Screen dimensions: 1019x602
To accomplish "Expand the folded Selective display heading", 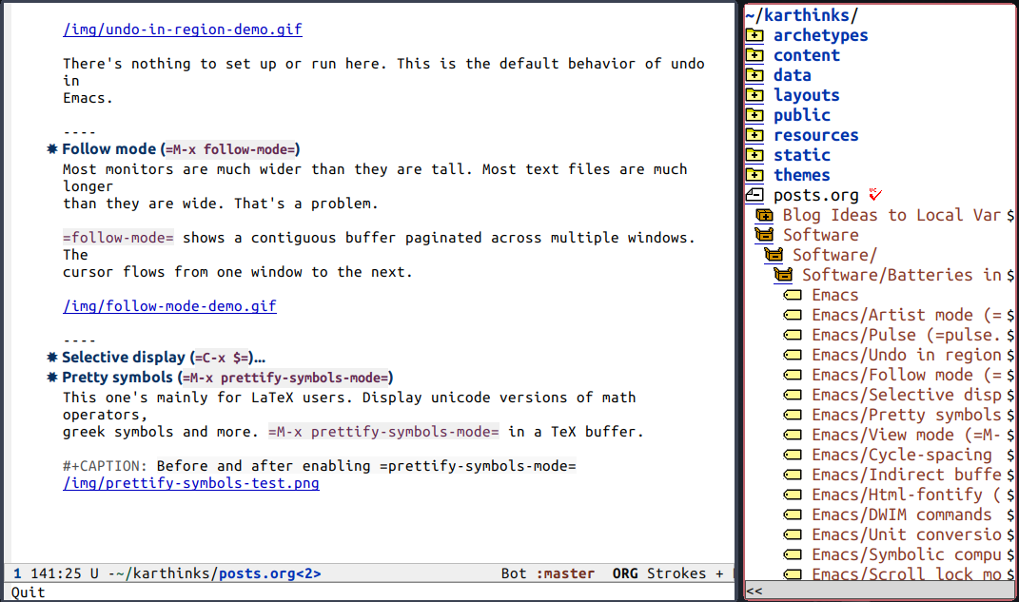I will (x=164, y=358).
